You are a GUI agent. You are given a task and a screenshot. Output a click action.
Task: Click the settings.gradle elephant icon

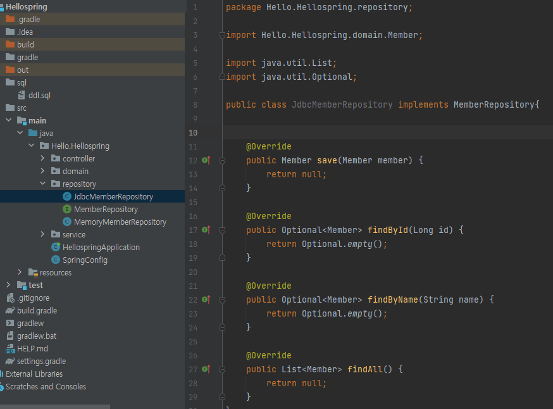click(10, 362)
